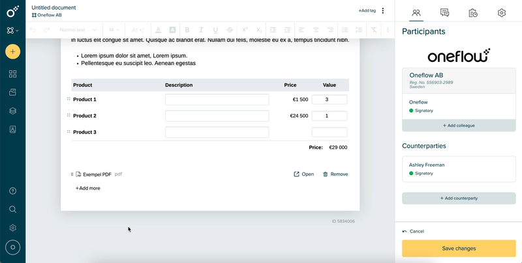
Task: Click the Product 2 description field
Action: [x=217, y=116]
